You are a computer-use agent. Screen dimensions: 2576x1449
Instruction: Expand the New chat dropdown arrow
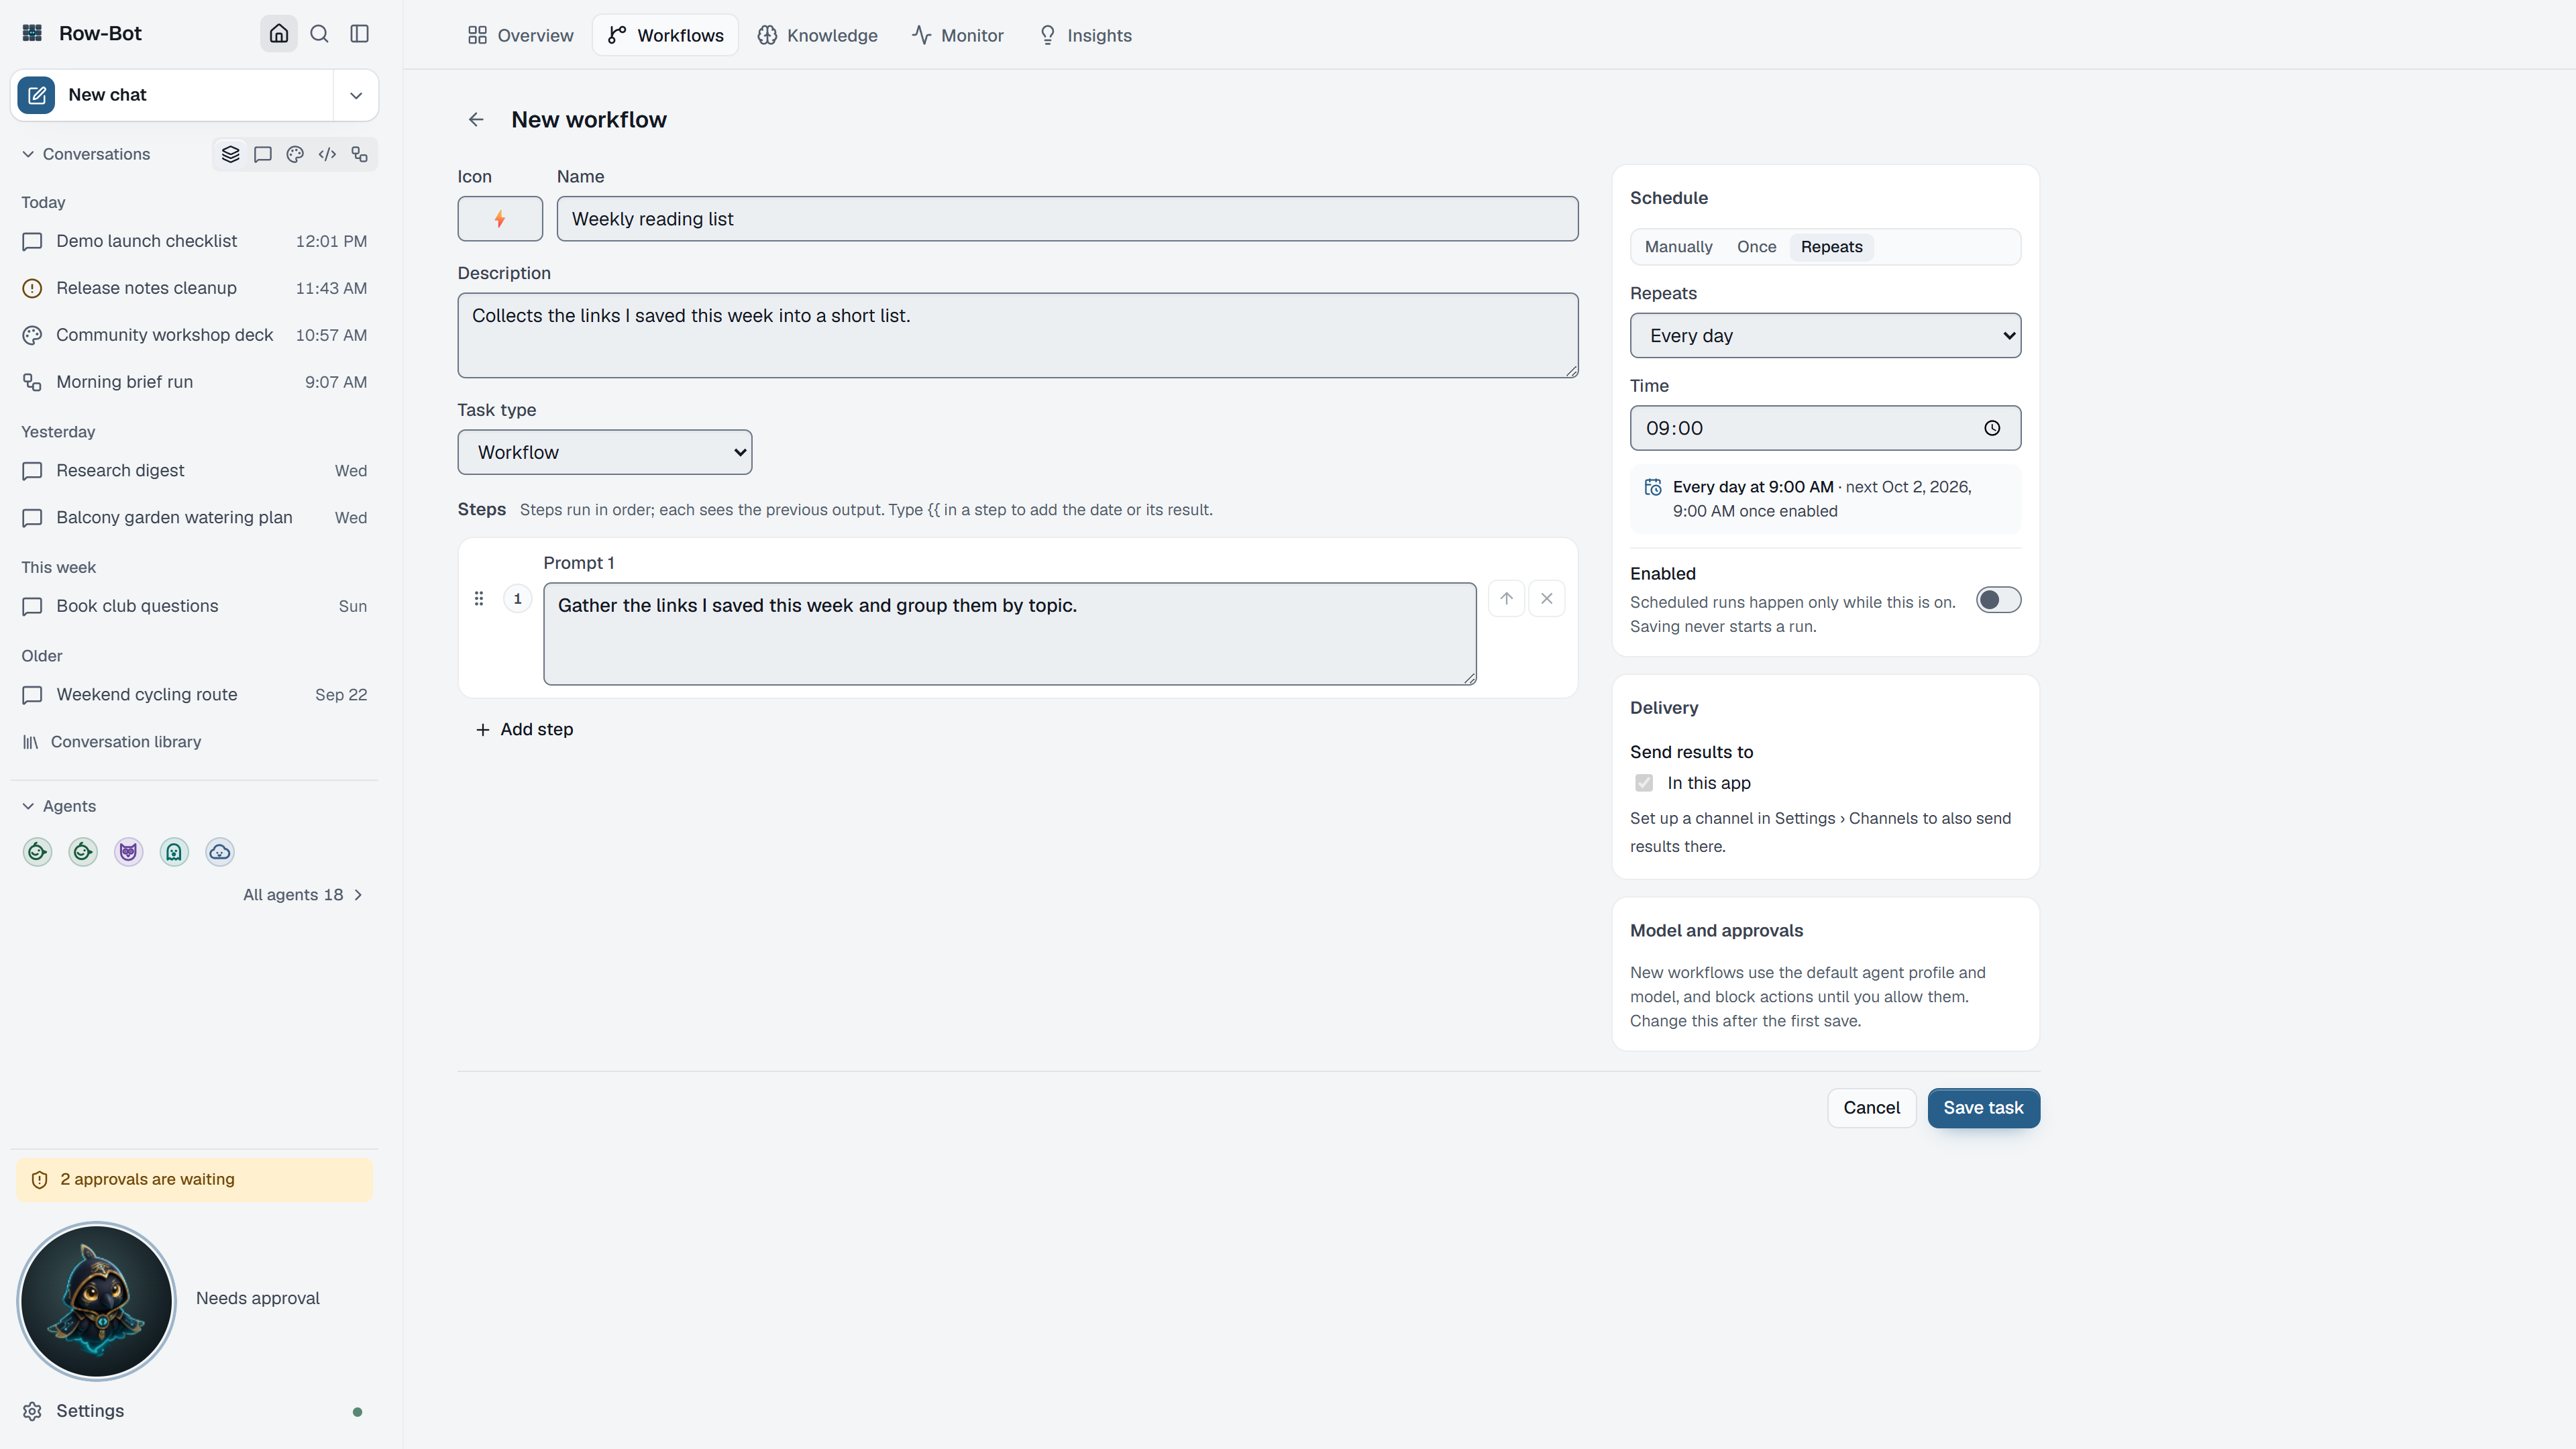(x=355, y=95)
